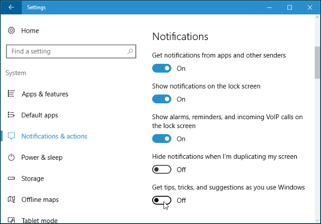The height and width of the screenshot is (224, 321).
Task: Enable hide notifications when duplicating screen
Action: (161, 170)
